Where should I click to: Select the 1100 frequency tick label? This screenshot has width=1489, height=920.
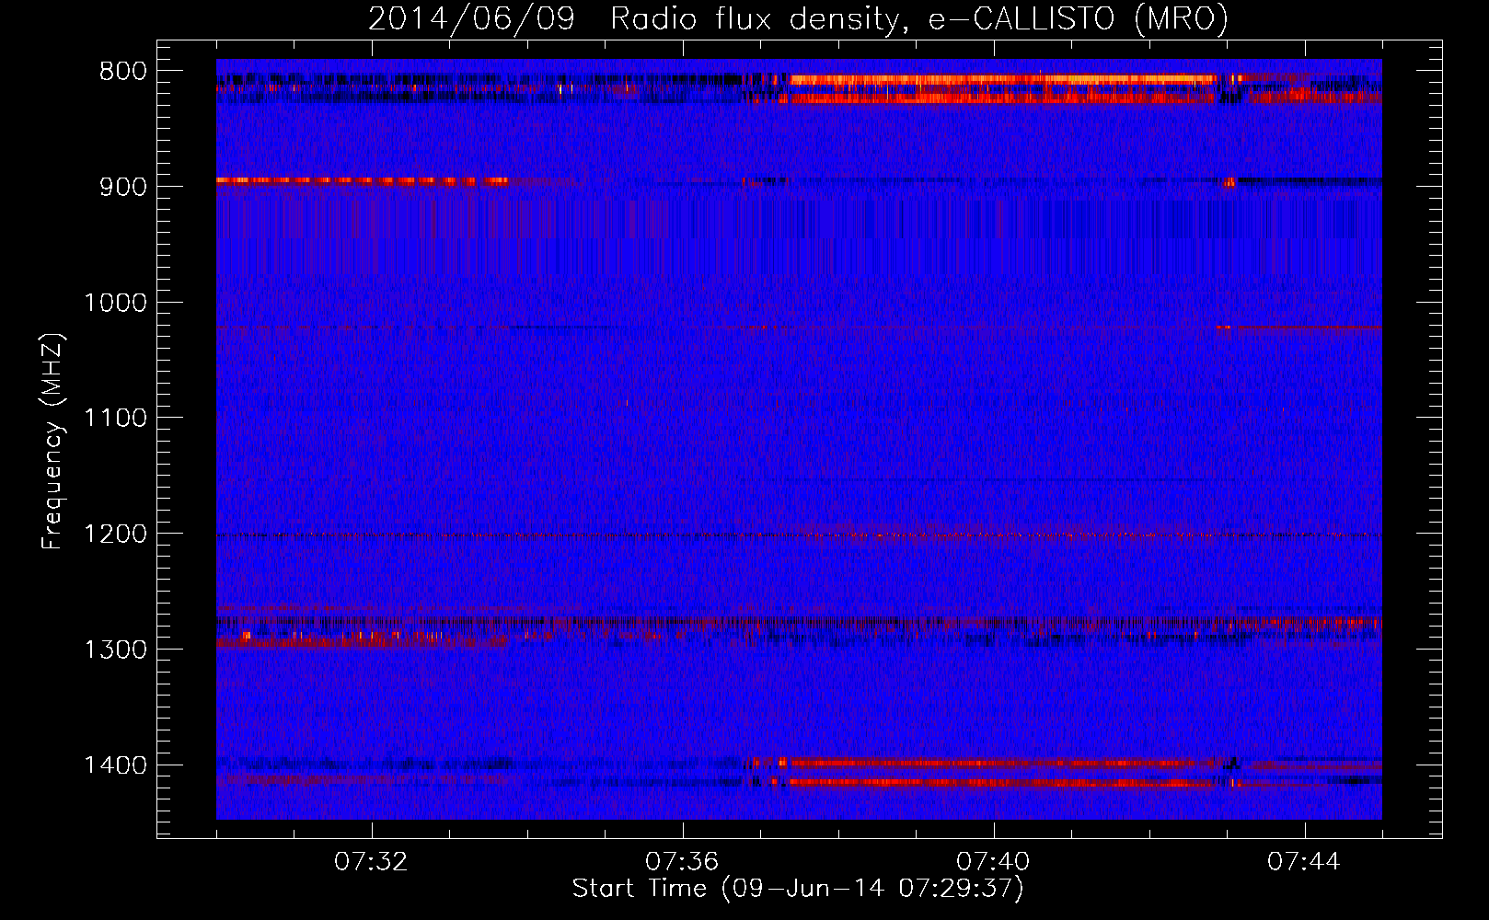[115, 419]
